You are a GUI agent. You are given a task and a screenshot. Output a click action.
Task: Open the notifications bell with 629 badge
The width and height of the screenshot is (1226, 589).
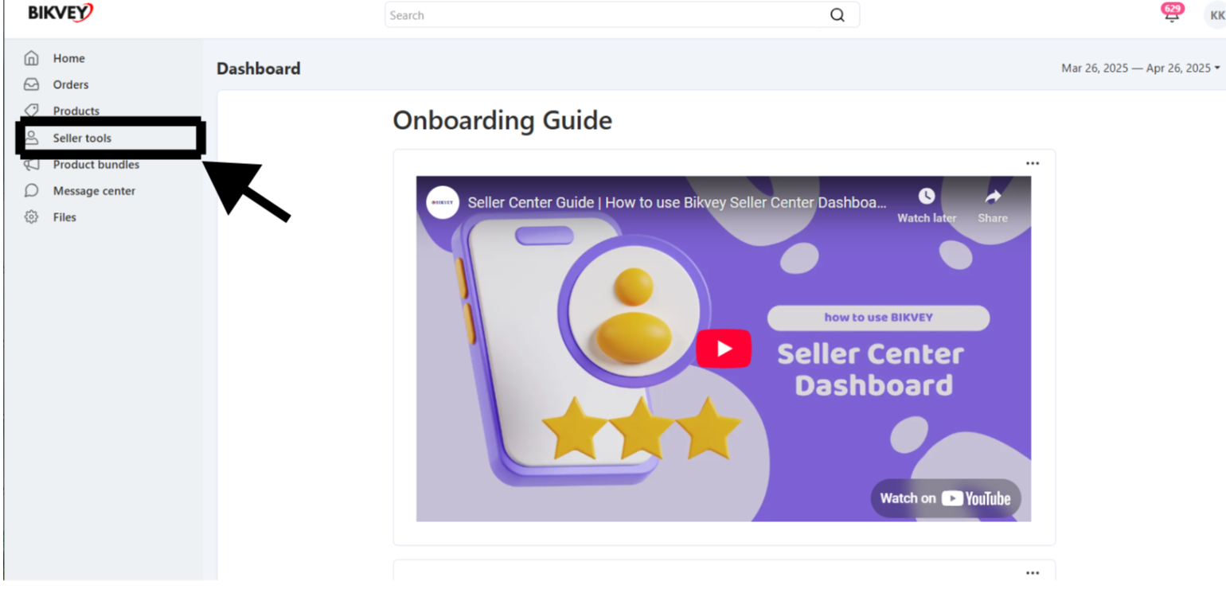[x=1172, y=13]
